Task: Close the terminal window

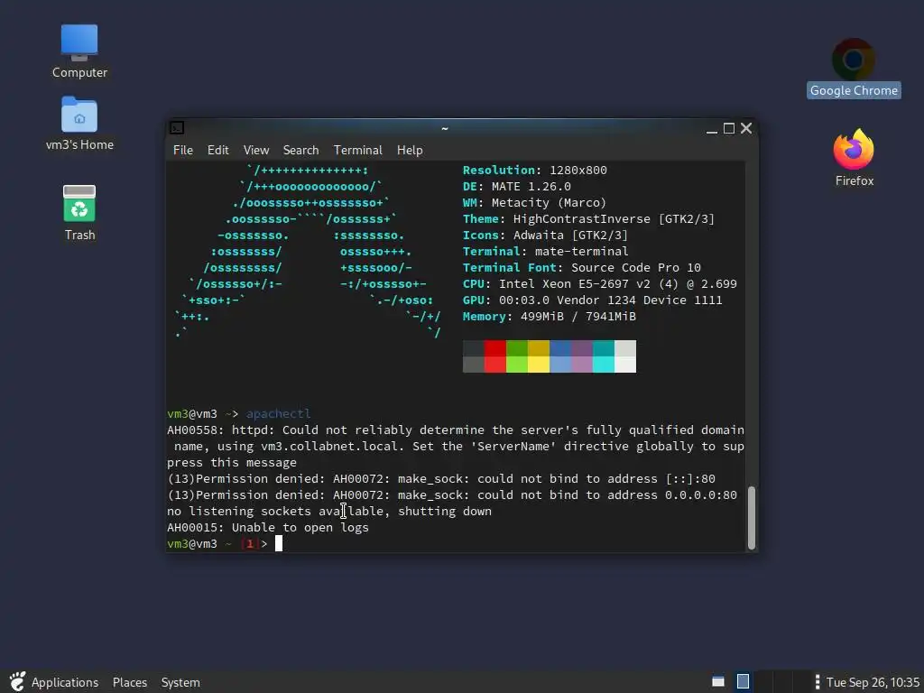Action: 746,128
